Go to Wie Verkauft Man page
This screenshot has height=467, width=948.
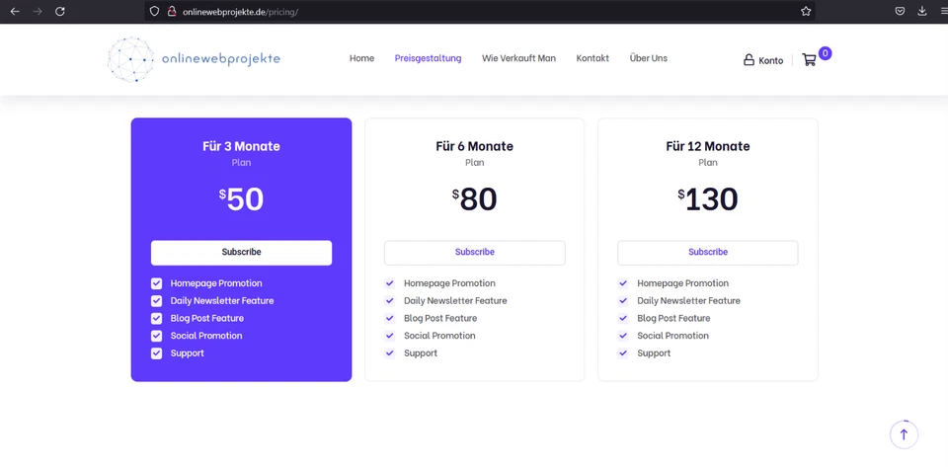tap(518, 58)
